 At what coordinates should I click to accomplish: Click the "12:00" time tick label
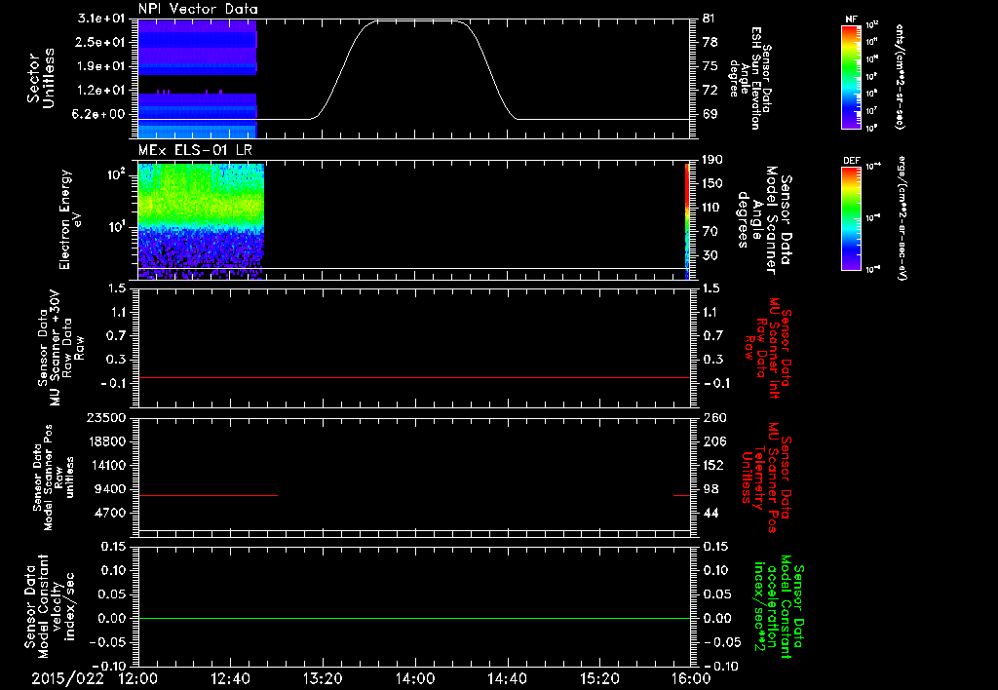point(138,678)
